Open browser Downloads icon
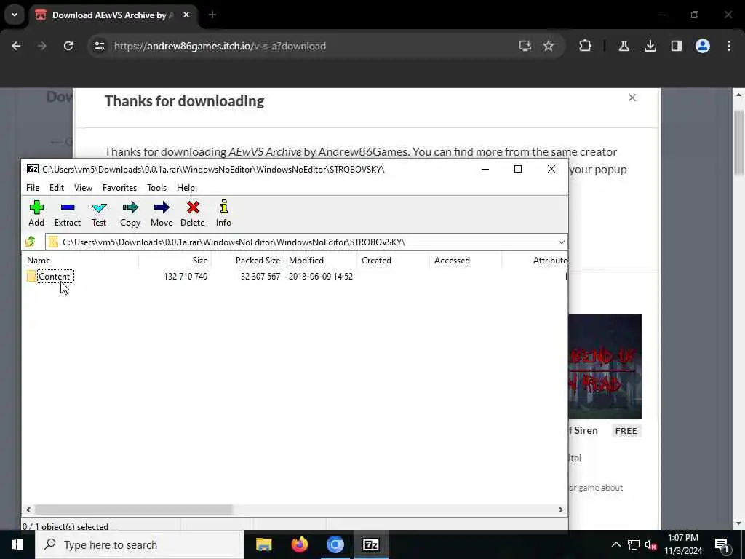 [650, 46]
